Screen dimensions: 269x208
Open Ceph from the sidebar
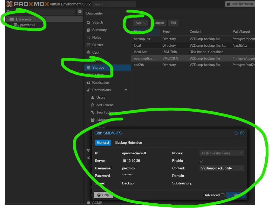click(96, 52)
